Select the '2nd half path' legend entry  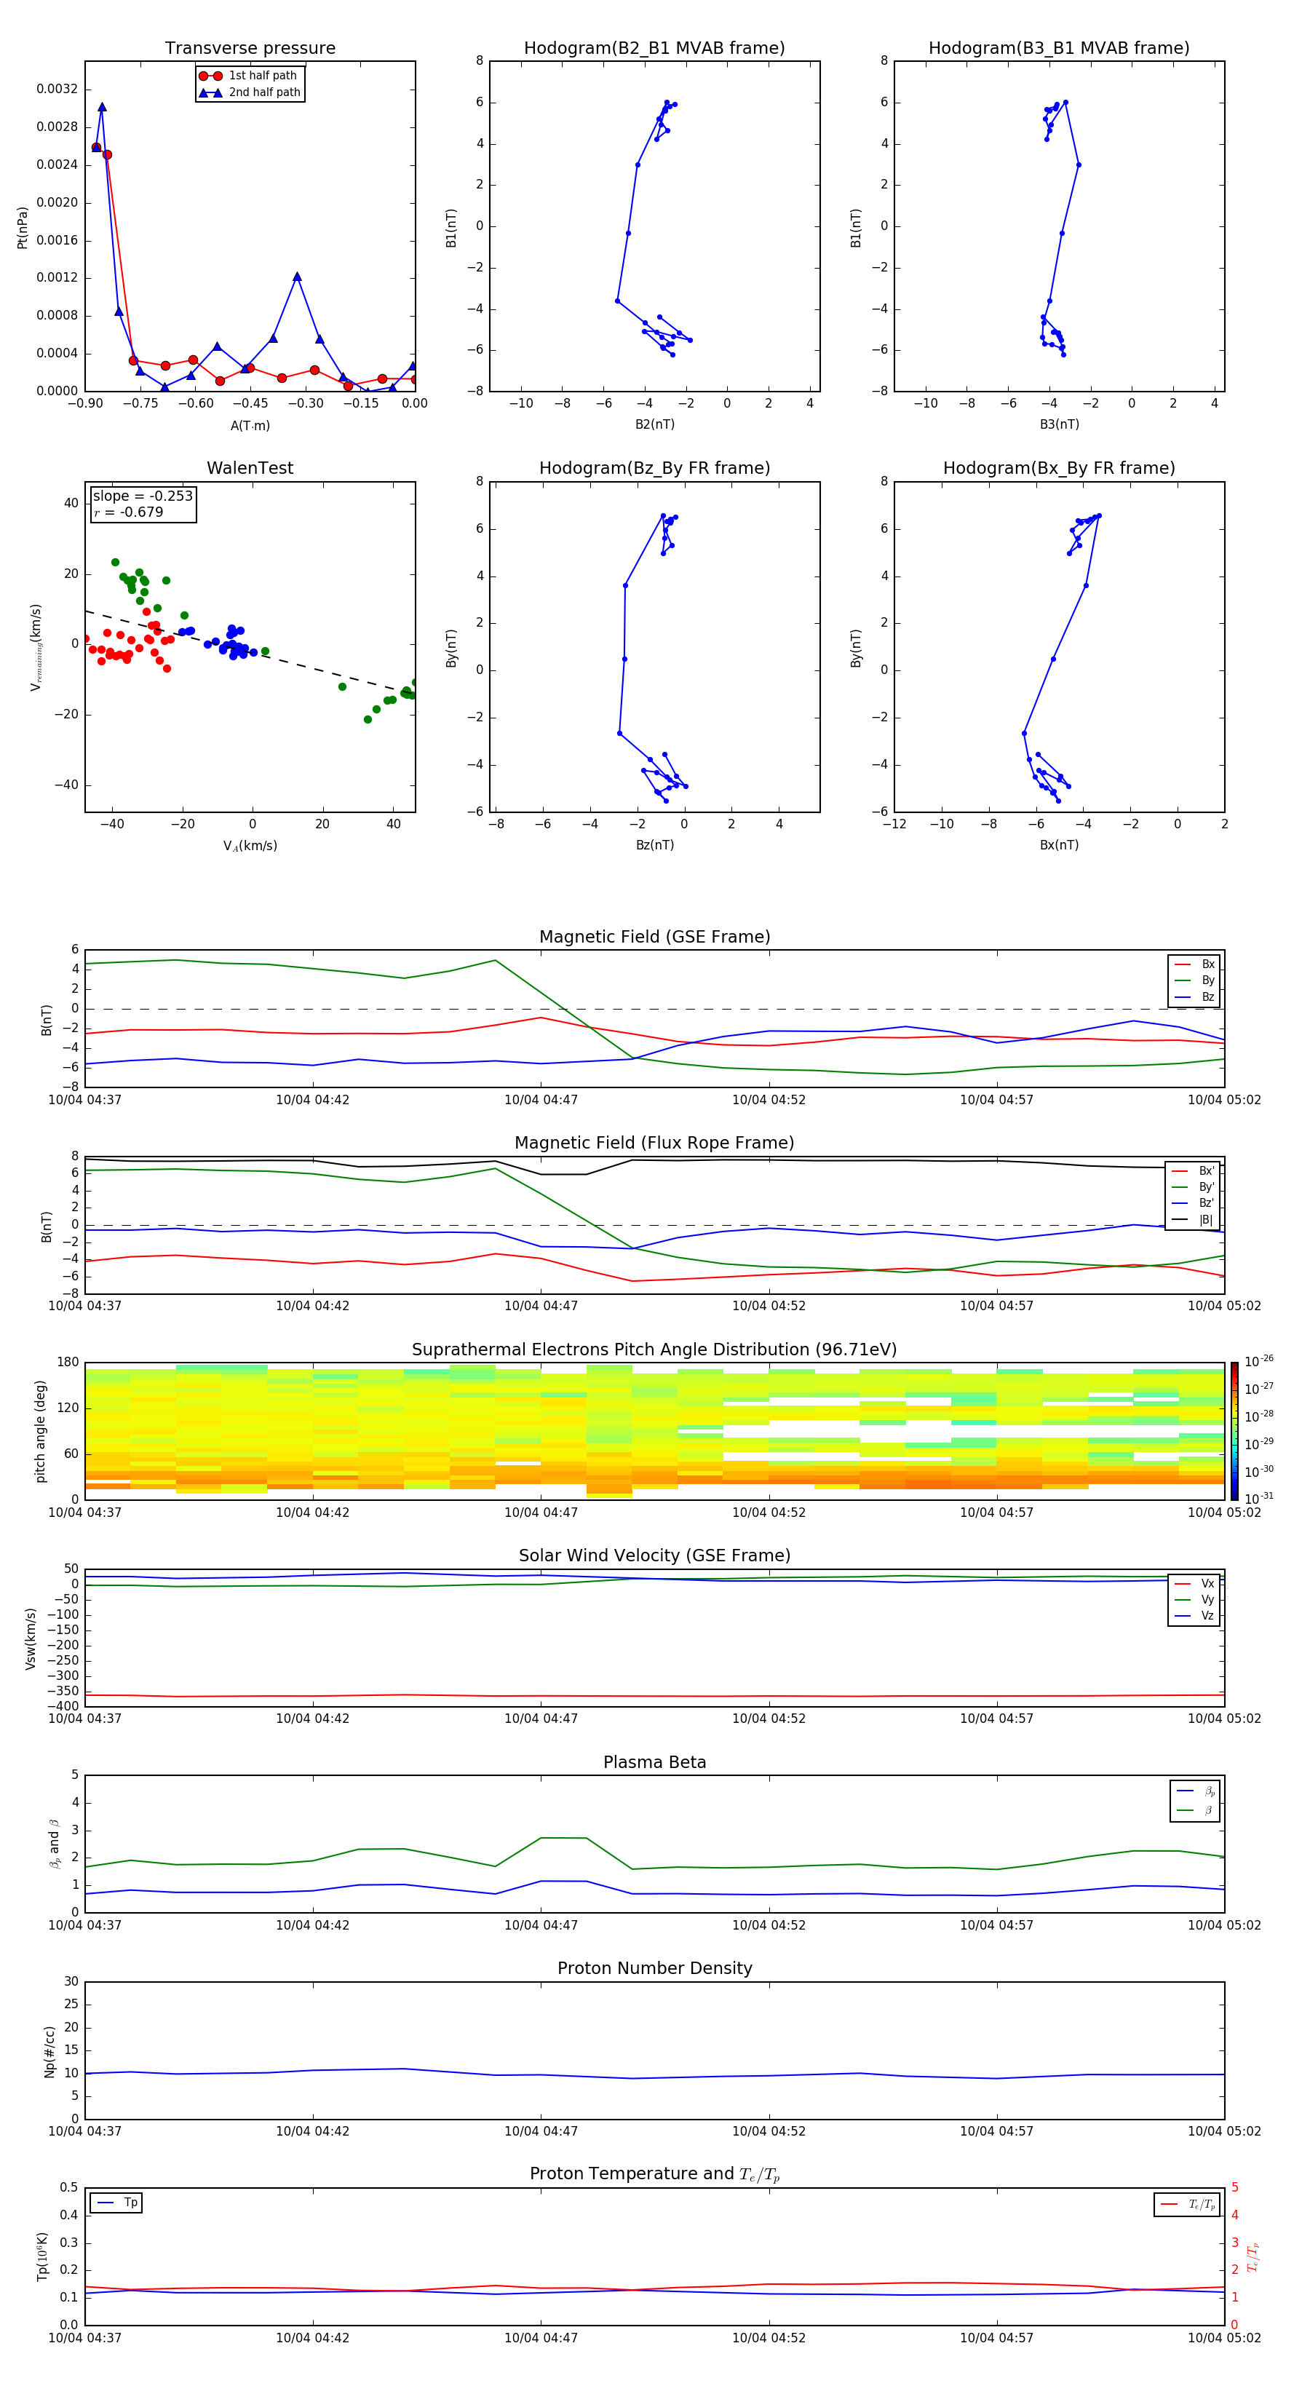(x=249, y=92)
